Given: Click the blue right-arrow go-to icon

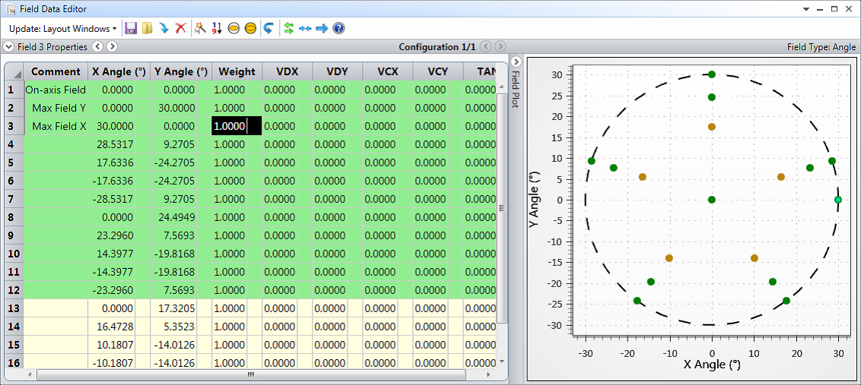Looking at the screenshot, I should pos(322,29).
